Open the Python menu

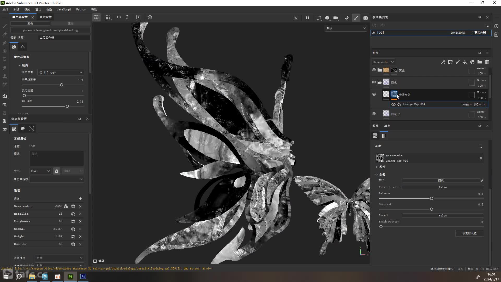coord(81,9)
